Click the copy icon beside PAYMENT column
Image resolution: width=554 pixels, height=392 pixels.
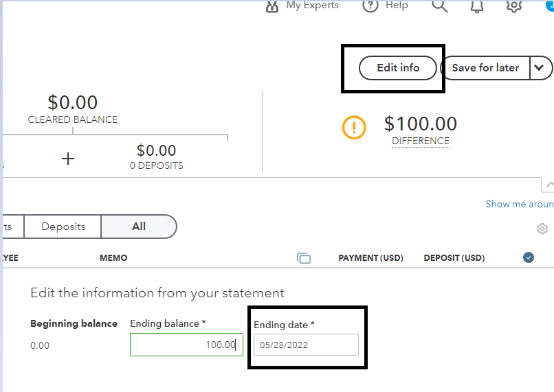tap(304, 258)
